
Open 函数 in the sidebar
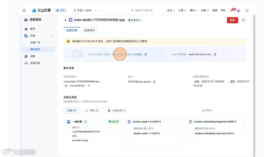33,56
